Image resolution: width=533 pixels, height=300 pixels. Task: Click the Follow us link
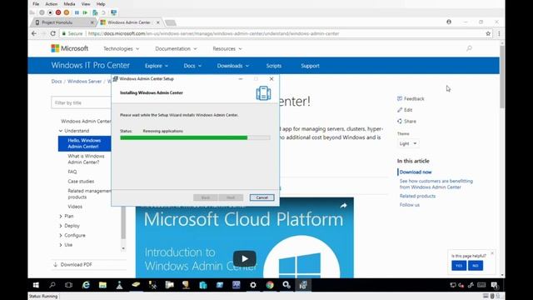point(410,205)
